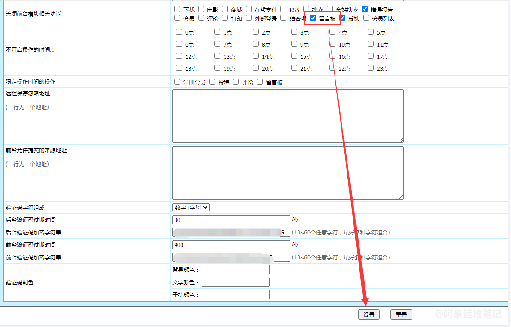Enable the 8点 time point
Image resolution: width=511 pixels, height=327 pixels.
pos(256,44)
